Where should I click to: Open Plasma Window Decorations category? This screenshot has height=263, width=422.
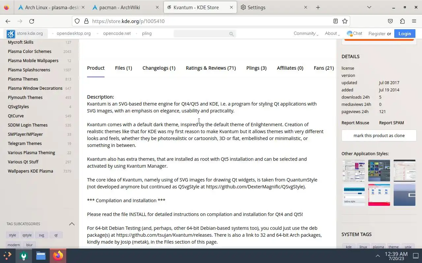(35, 88)
